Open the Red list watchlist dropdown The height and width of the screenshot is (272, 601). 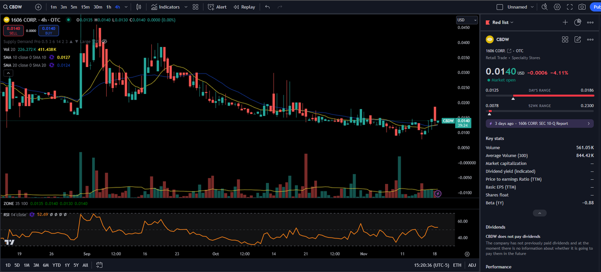click(503, 22)
